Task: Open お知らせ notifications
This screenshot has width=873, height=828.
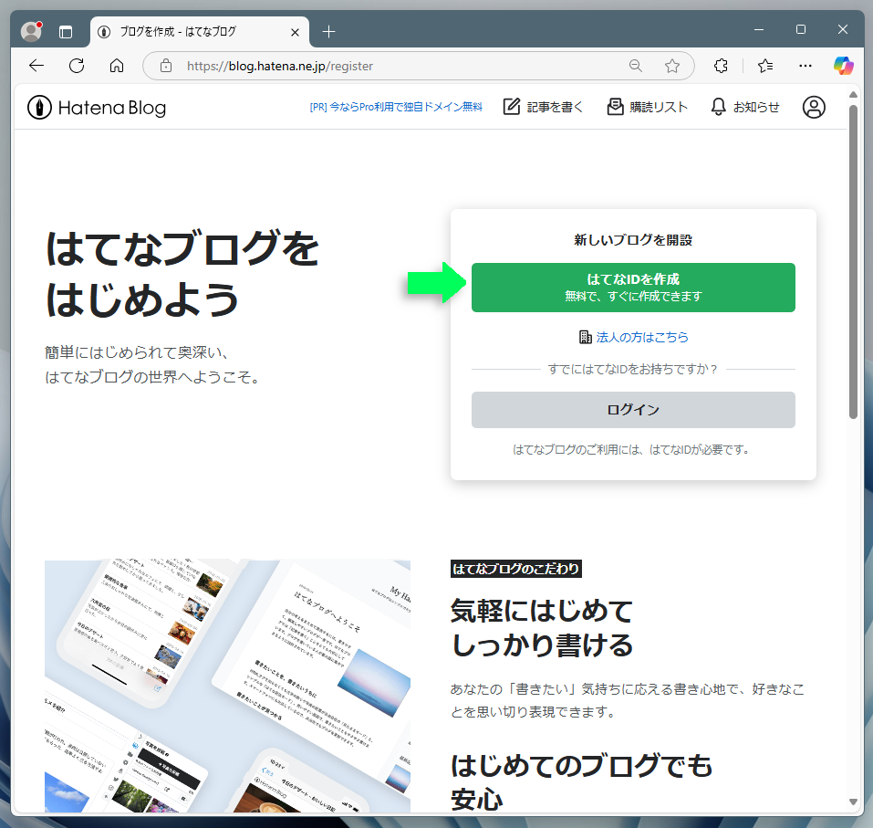Action: [745, 107]
